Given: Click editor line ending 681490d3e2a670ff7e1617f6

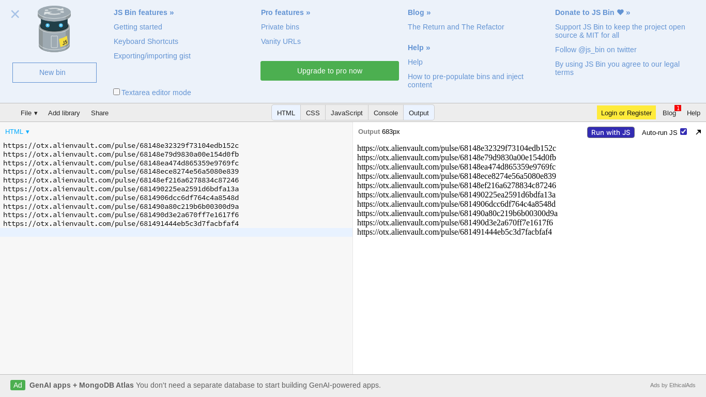Looking at the screenshot, I should [x=121, y=215].
